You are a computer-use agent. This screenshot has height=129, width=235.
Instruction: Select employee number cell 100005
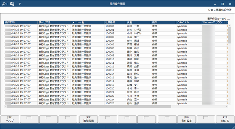[x=115, y=44]
